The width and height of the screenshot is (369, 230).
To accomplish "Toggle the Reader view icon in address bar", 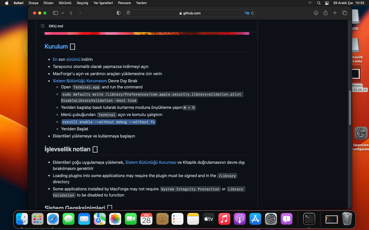I will coord(128,13).
